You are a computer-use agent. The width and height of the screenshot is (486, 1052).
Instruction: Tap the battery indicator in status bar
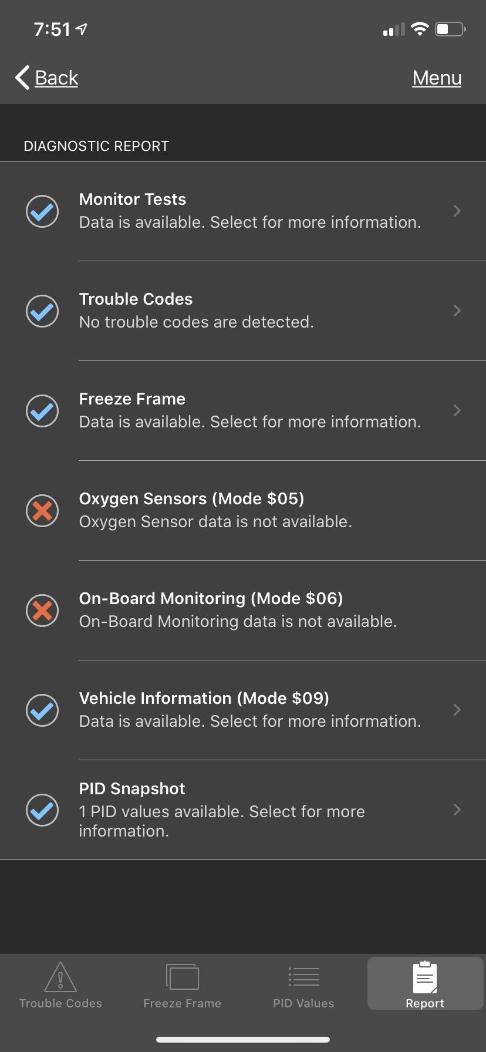click(450, 29)
